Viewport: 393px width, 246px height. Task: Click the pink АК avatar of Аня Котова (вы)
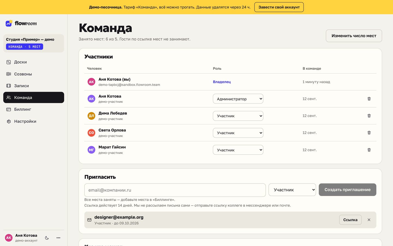pyautogui.click(x=91, y=82)
